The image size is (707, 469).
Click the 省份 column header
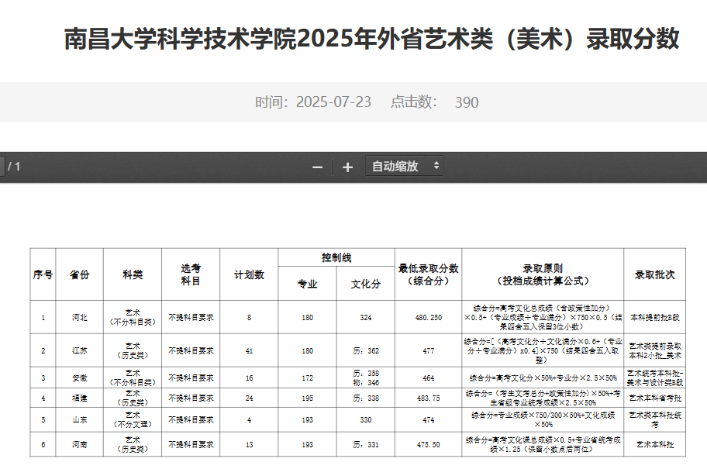pos(79,274)
